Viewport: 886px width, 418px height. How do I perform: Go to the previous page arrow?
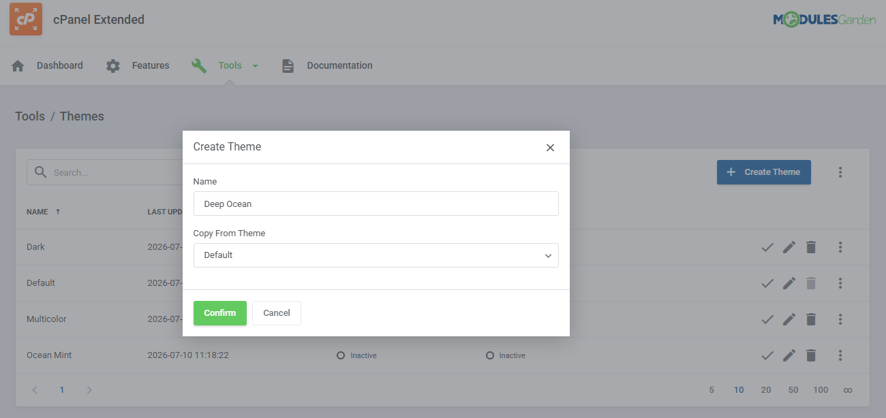pyautogui.click(x=35, y=390)
